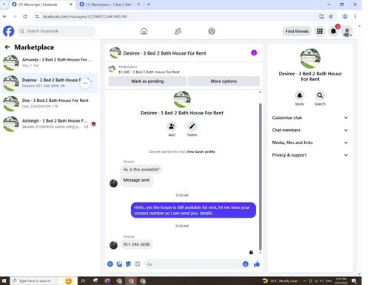Open the Notifications bell
Image resolution: width=370 pixels, height=285 pixels.
[x=333, y=31]
